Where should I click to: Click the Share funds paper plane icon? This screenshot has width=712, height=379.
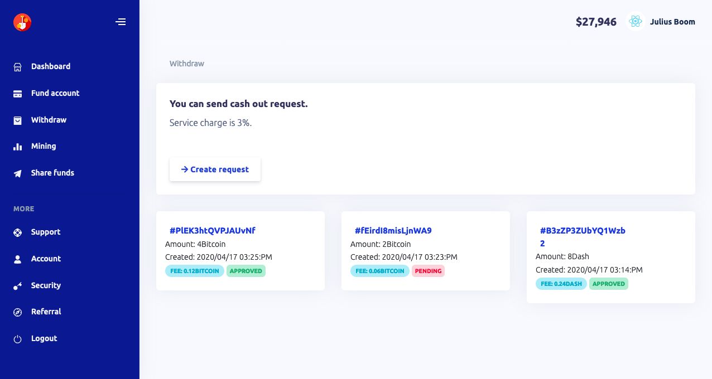18,173
